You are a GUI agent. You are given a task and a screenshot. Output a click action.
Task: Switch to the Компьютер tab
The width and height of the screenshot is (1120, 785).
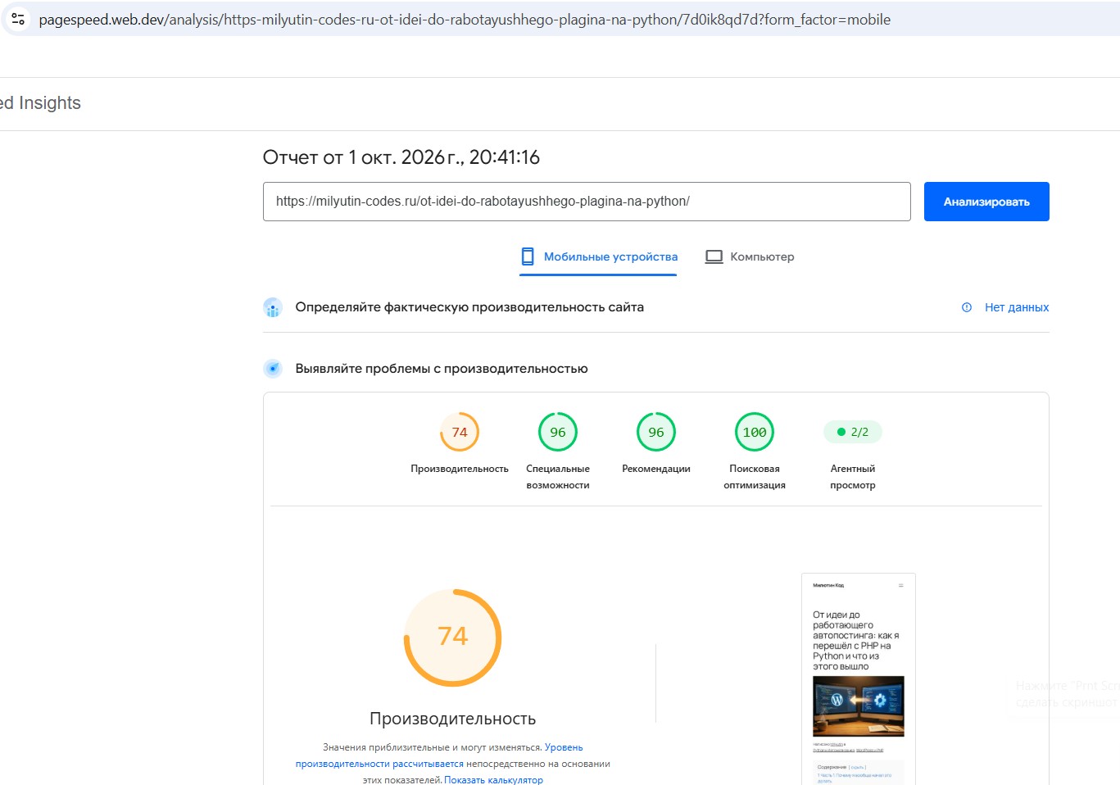(750, 257)
